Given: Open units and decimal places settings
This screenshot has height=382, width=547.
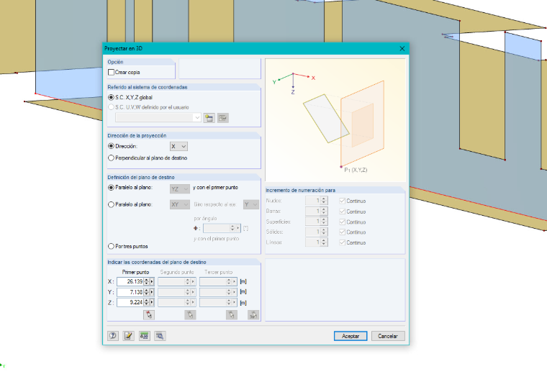Looking at the screenshot, I should click(144, 336).
